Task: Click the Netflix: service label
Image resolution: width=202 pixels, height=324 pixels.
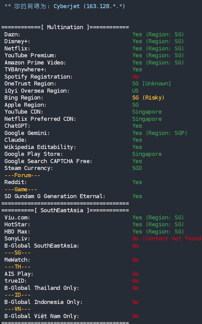Action: click(x=17, y=49)
